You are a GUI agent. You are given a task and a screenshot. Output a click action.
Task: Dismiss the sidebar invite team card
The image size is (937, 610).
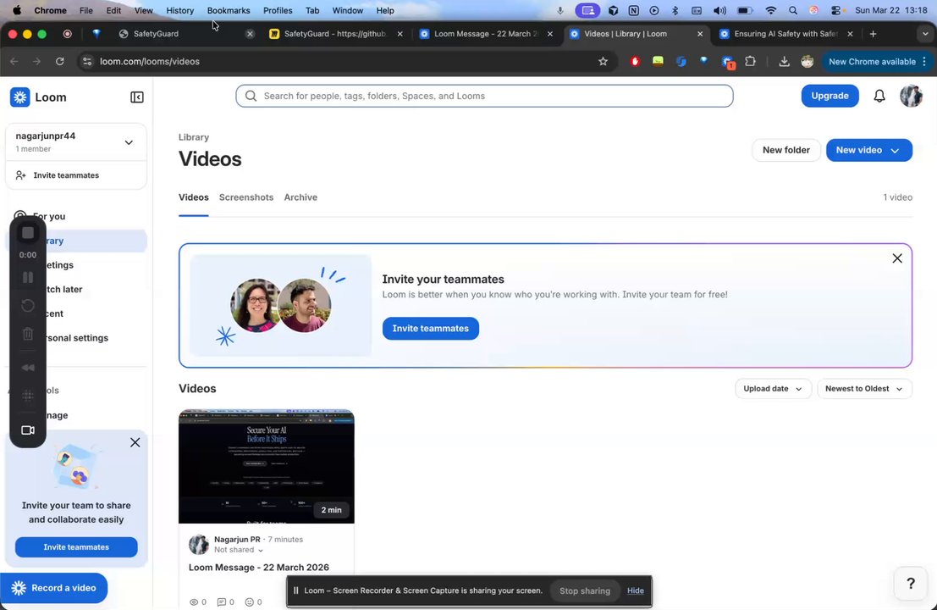135,442
